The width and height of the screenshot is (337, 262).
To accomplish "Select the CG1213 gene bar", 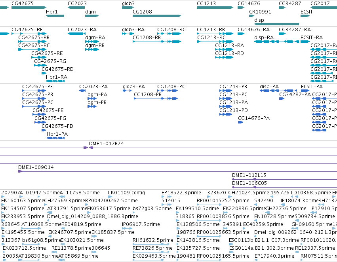I will tap(215, 8).
